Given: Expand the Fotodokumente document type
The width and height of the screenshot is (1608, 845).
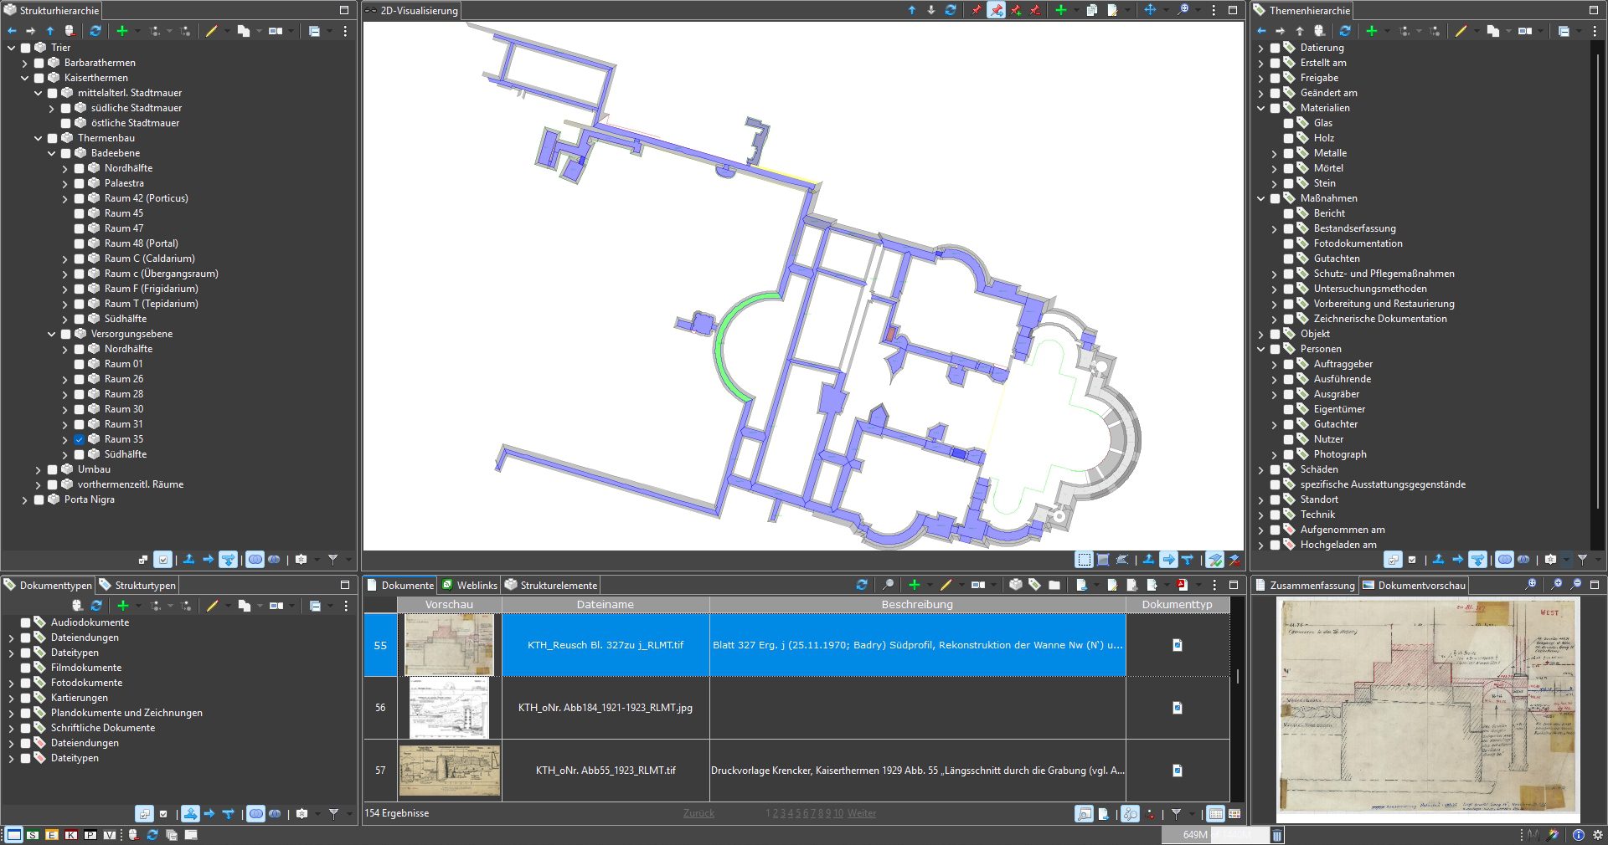Looking at the screenshot, I should [11, 683].
